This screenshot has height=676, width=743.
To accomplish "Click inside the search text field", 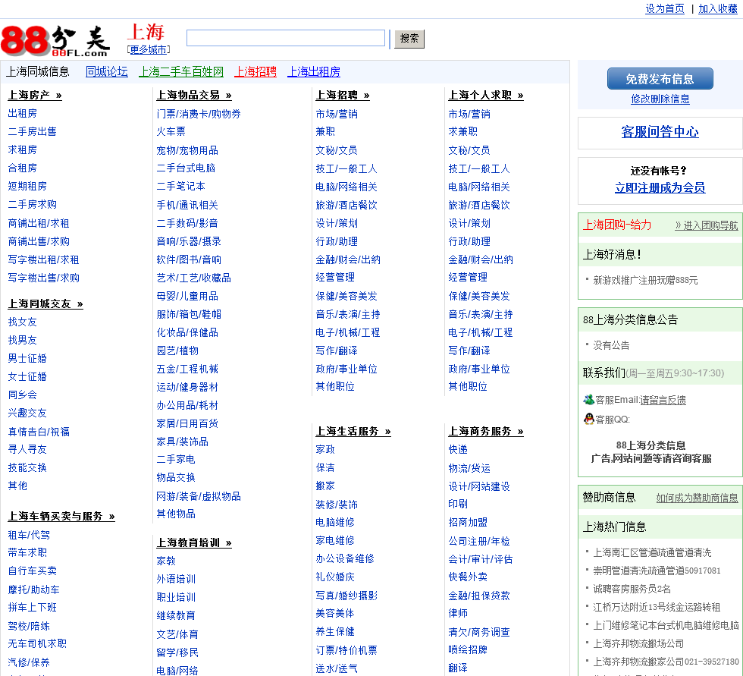I will 286,38.
